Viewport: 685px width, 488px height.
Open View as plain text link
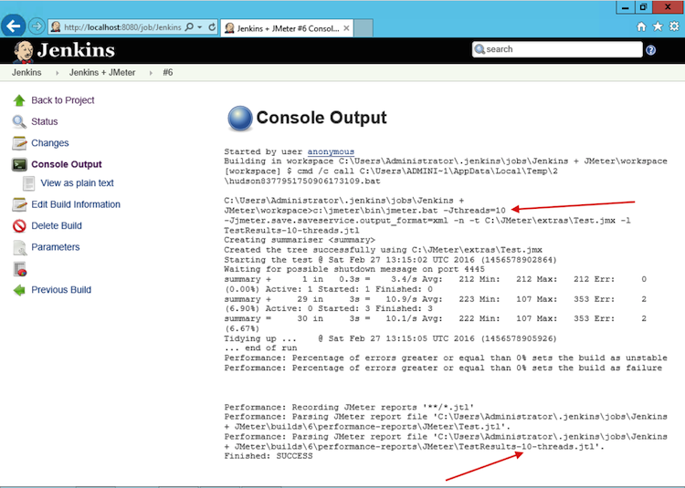[x=77, y=183]
